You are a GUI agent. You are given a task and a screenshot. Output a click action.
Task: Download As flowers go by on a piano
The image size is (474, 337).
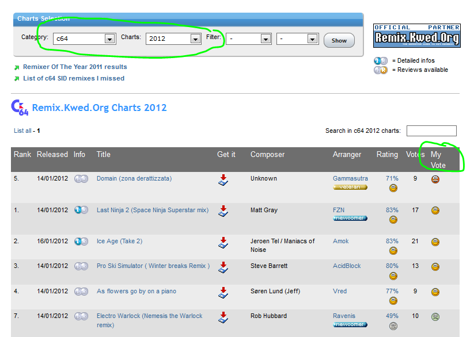(223, 293)
